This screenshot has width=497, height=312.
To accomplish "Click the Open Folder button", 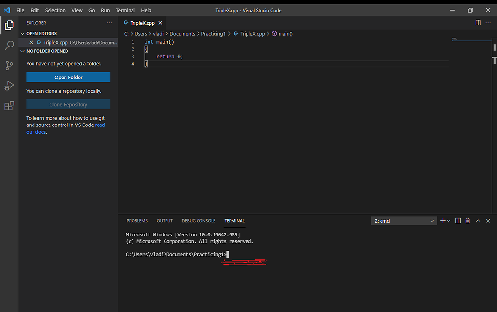I will pos(68,77).
